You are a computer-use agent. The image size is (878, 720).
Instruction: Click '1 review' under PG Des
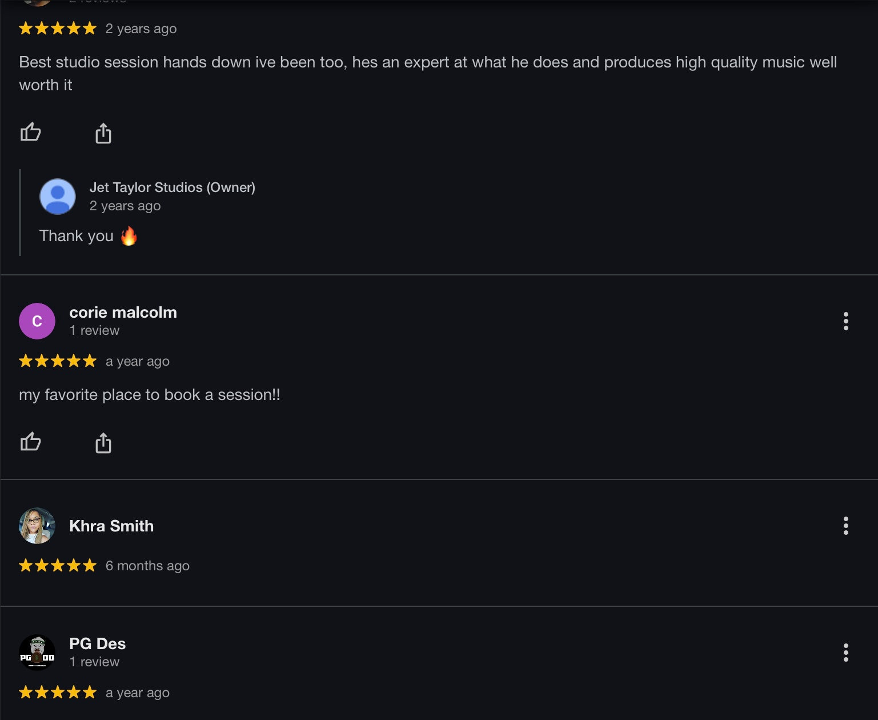pyautogui.click(x=94, y=662)
